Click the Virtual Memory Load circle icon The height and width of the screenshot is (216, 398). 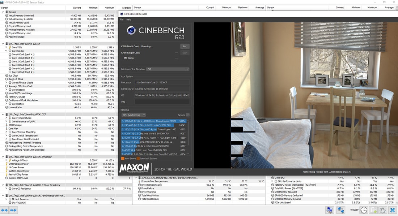[x=7, y=22]
